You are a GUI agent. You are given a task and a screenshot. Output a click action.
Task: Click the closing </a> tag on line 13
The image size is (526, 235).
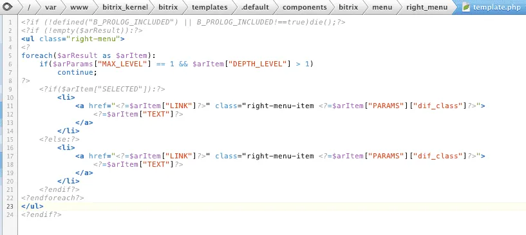84,123
